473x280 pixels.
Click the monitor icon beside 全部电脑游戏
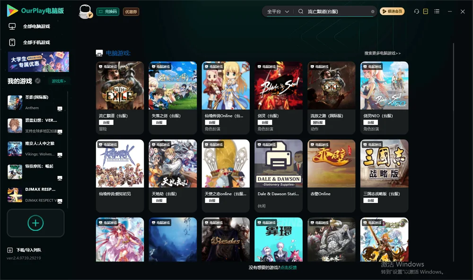click(x=12, y=26)
